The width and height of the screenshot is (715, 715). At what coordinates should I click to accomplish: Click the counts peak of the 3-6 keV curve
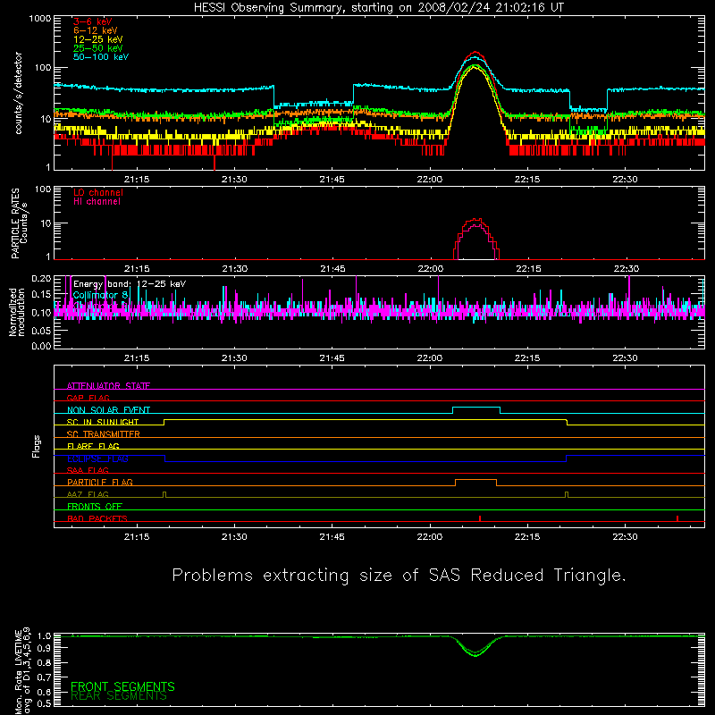(475, 52)
